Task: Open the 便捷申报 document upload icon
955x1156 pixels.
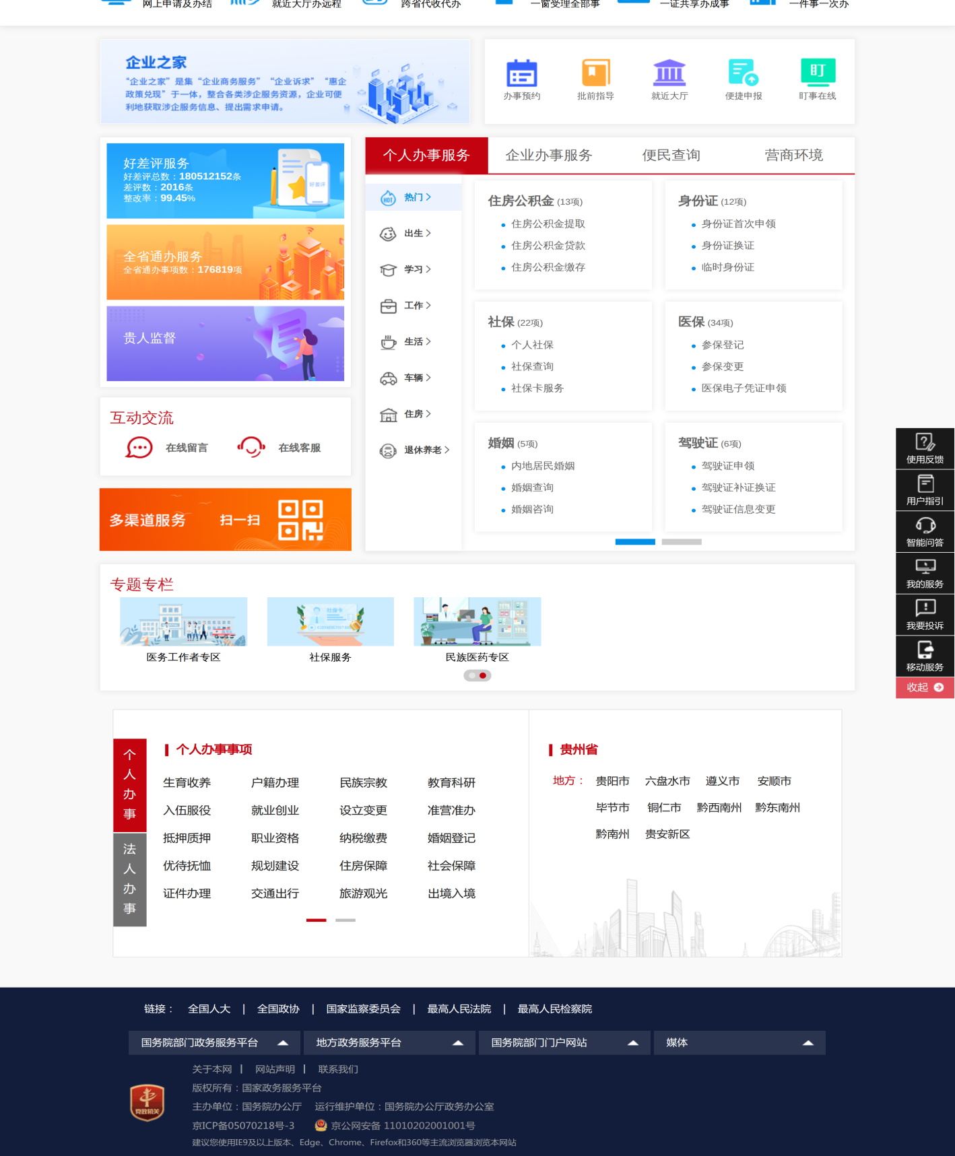Action: [x=744, y=73]
